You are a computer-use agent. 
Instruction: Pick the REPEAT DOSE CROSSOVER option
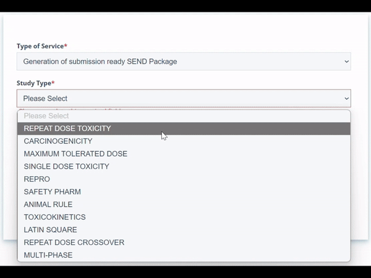pos(74,243)
